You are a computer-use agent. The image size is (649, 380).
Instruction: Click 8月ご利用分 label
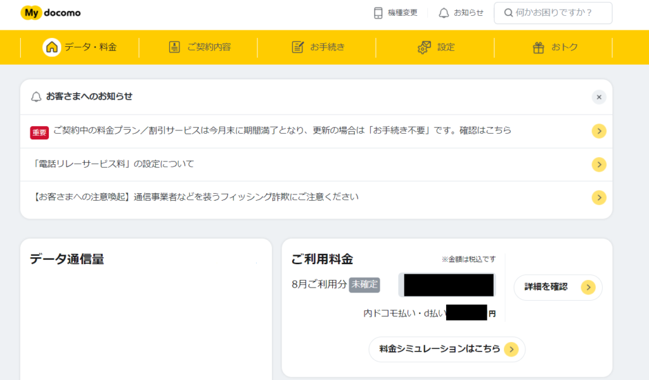click(x=319, y=284)
